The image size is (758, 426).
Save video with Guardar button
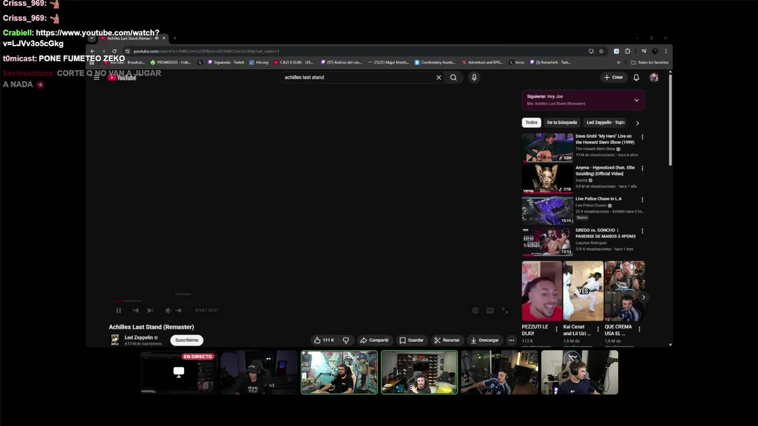[x=412, y=340]
